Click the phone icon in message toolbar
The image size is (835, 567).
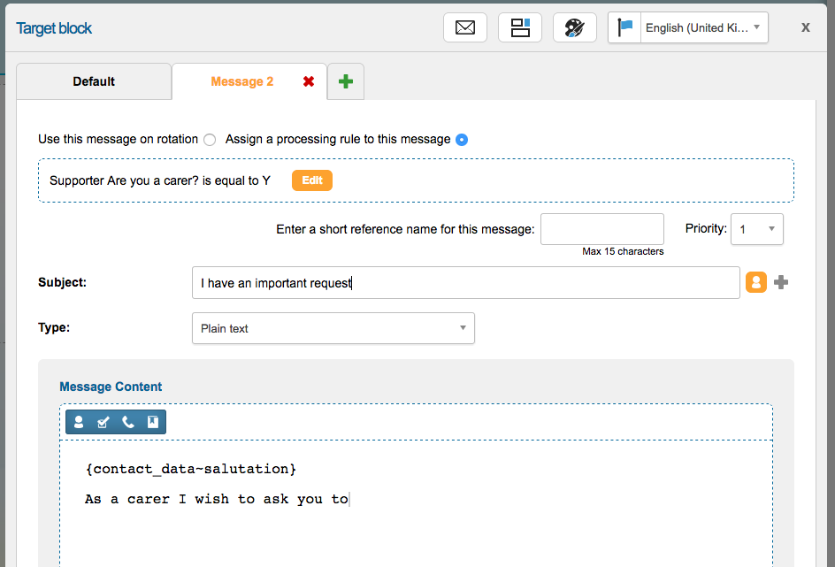point(128,422)
